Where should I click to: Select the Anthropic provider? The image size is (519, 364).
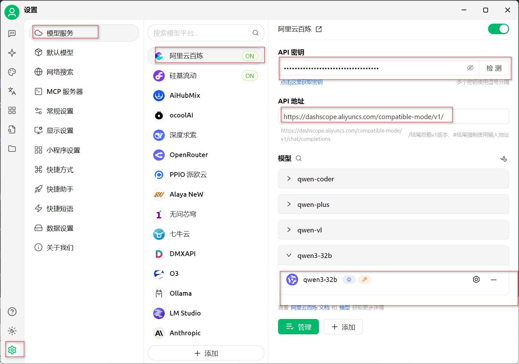point(206,333)
